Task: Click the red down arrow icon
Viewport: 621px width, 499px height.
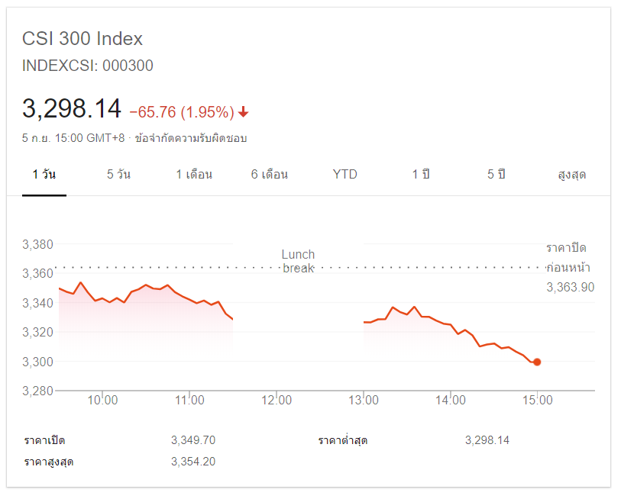Action: tap(244, 112)
